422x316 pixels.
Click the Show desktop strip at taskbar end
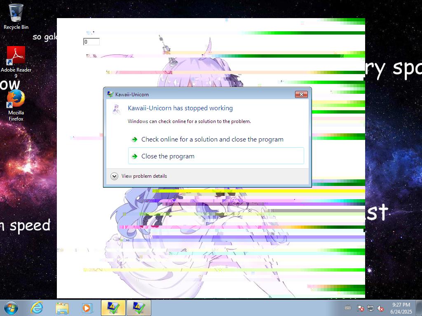(x=419, y=308)
